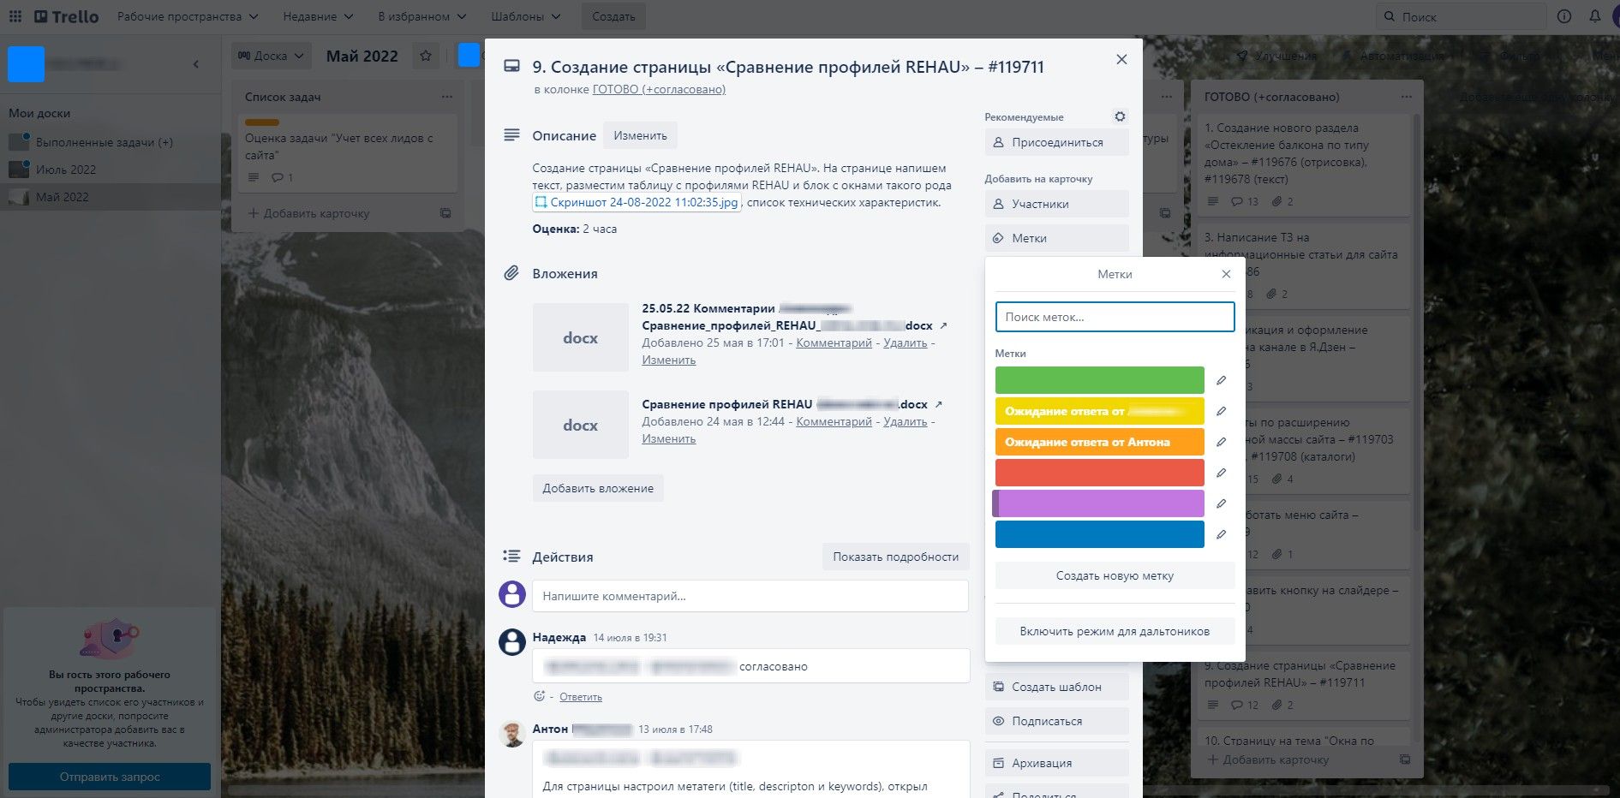
Task: Open the Сравнение профилей REHAU docx externally
Action: click(938, 404)
